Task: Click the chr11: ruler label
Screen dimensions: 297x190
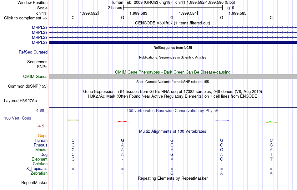Action: coord(42,13)
